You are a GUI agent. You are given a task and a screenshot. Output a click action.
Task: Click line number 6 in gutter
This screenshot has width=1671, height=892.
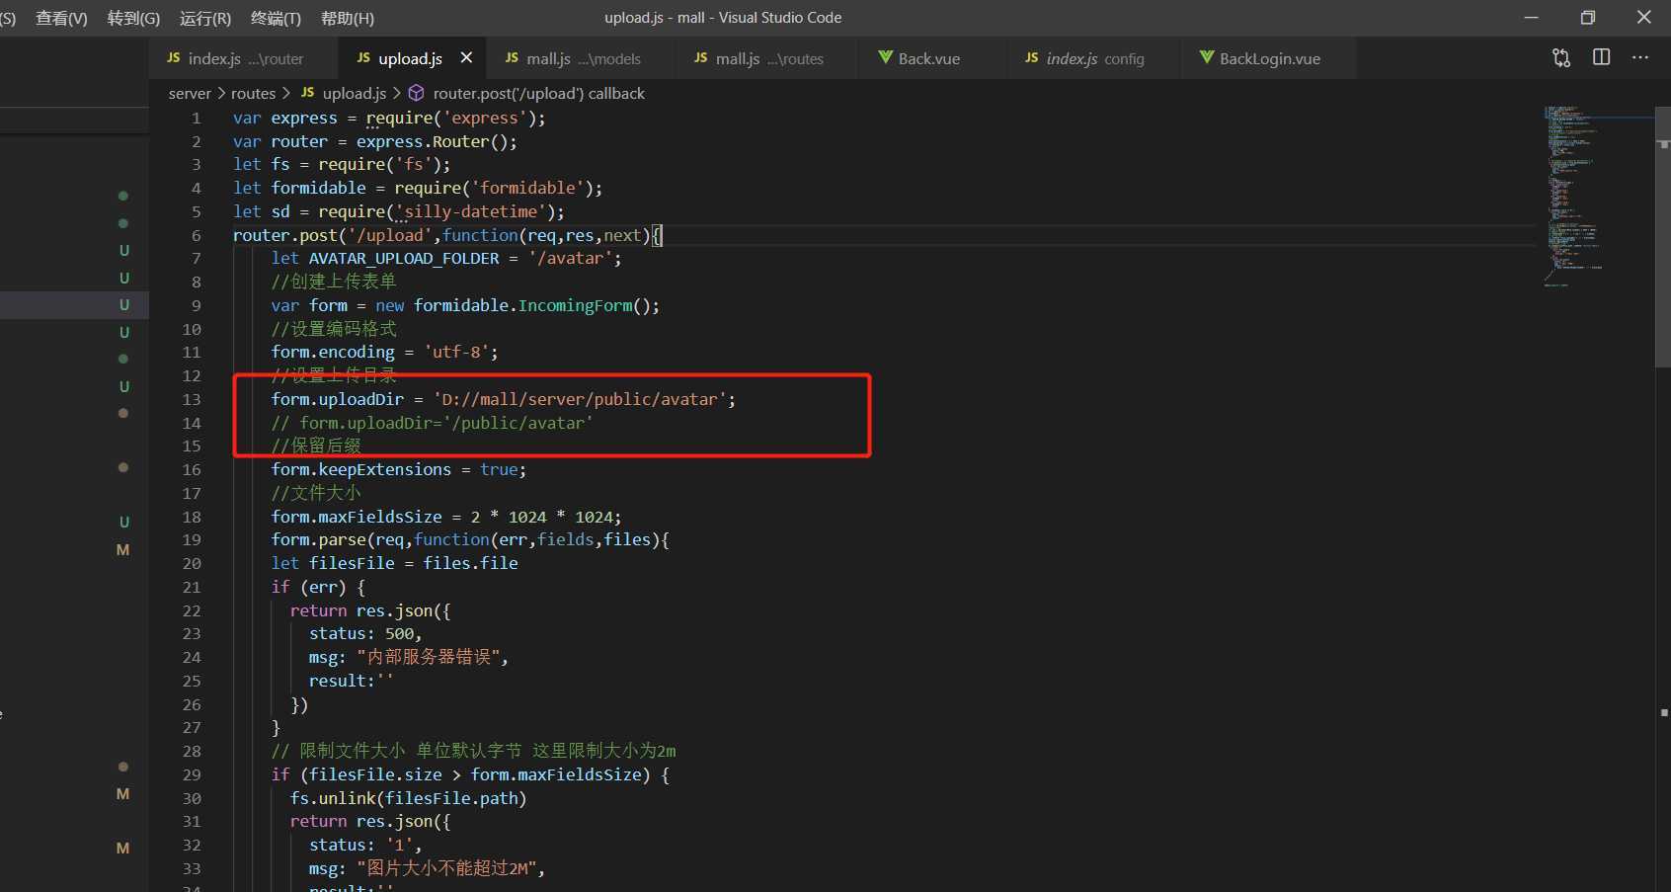tap(196, 235)
